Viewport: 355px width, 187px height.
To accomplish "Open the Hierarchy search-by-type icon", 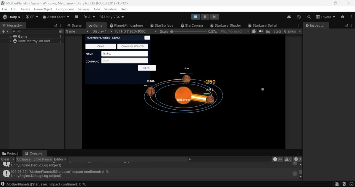I will click(61, 31).
